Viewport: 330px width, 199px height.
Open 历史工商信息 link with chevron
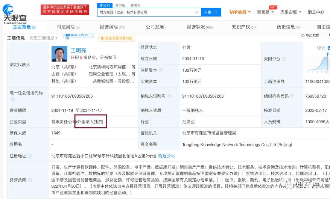point(44,38)
